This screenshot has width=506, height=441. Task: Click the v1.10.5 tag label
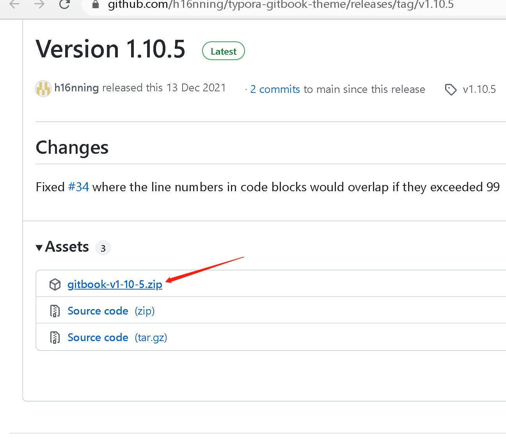[x=479, y=89]
